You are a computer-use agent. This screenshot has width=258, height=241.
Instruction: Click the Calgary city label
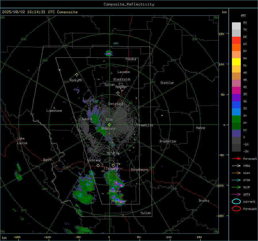[x=112, y=168]
